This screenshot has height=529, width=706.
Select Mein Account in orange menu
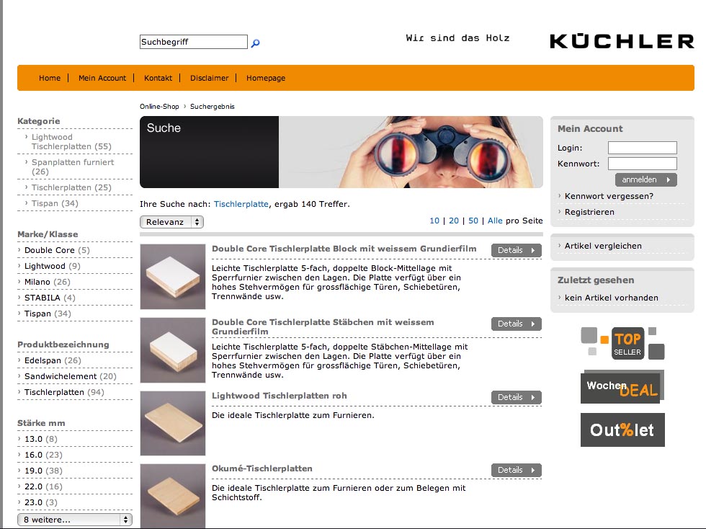(x=102, y=78)
